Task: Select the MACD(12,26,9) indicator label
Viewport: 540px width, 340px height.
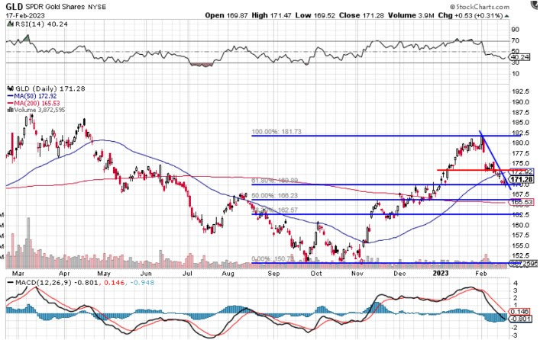Action: pyautogui.click(x=37, y=283)
